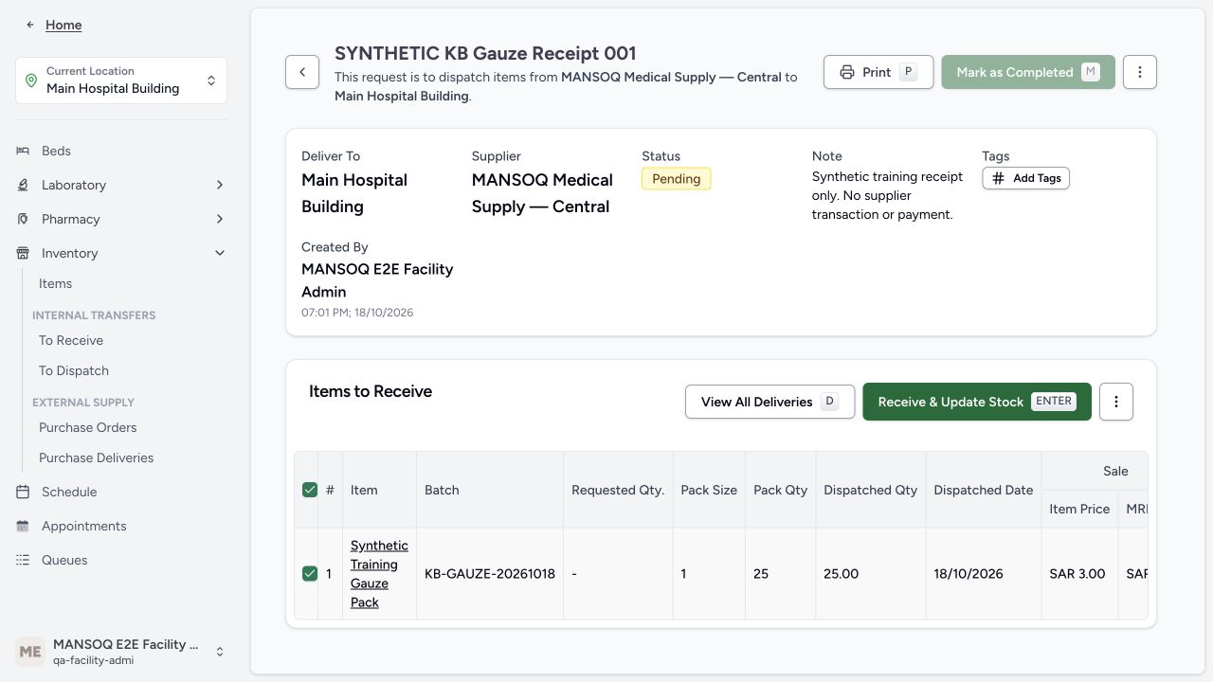Viewport: 1213px width, 682px height.
Task: Click the Requested Qty. column header
Action: click(x=618, y=490)
